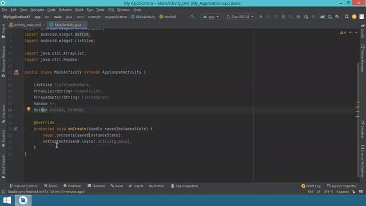Click btnAdd breadcrumb in navigation bar
Screen dimensions: 366x206
pos(168,17)
